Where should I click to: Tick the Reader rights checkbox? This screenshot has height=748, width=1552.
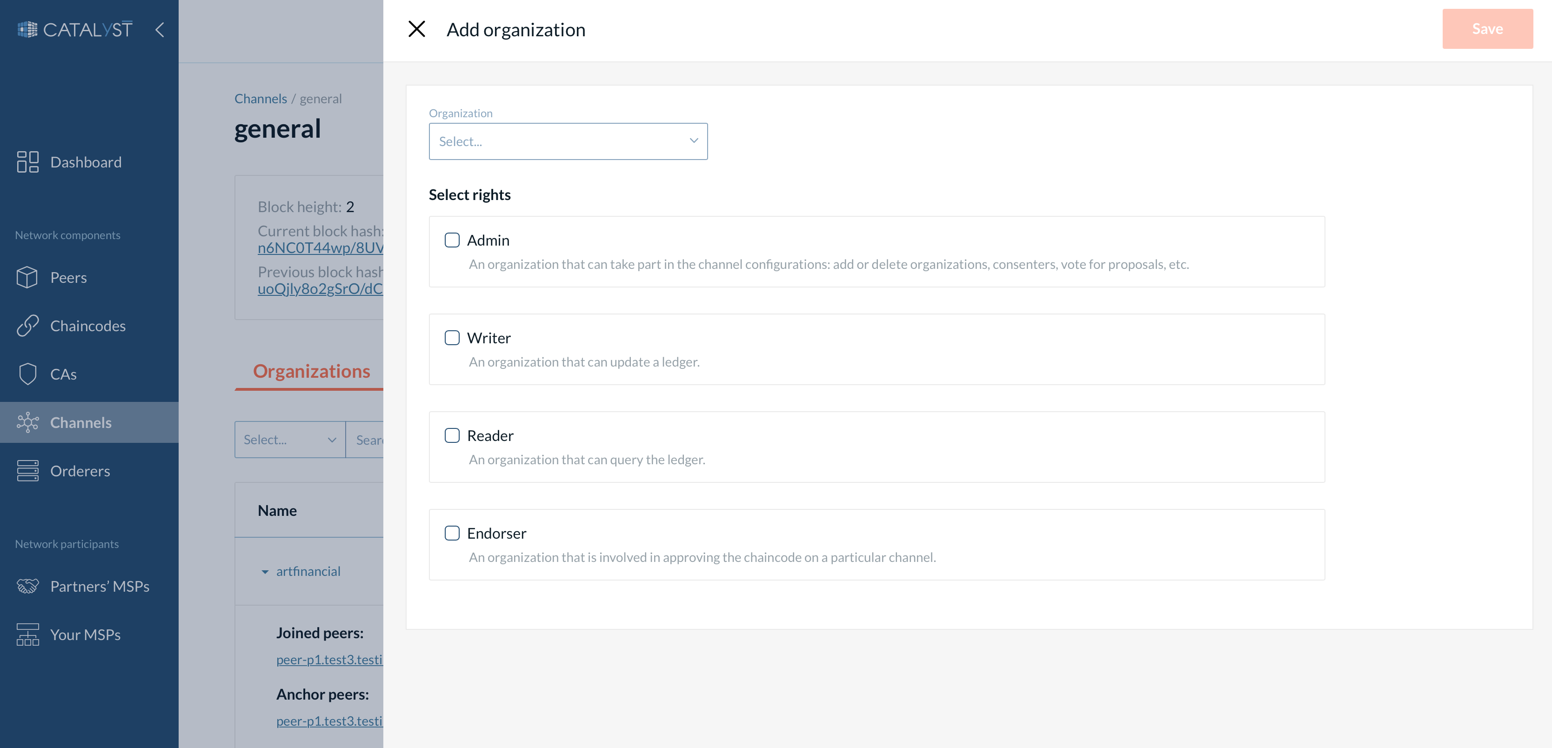[452, 435]
